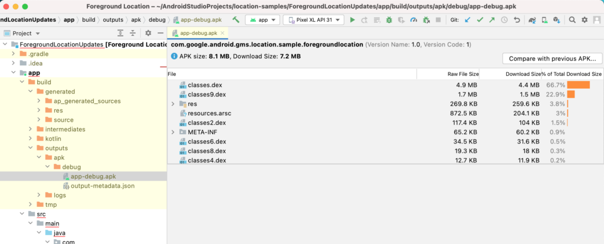
Task: Click Expand All in Project panel toolbar
Action: pos(120,33)
